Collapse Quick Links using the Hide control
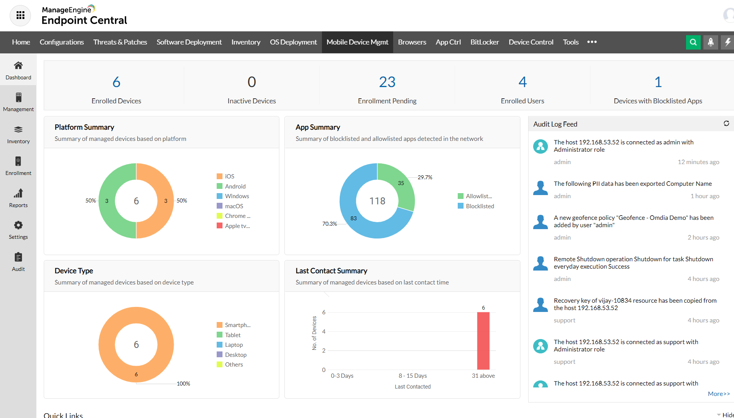The image size is (734, 418). (x=725, y=415)
